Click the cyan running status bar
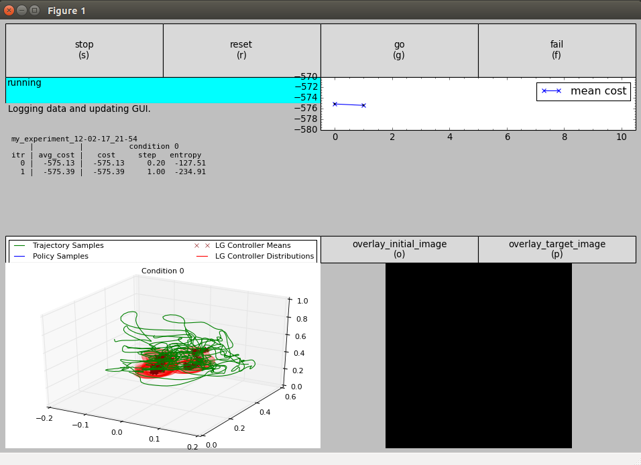The height and width of the screenshot is (465, 641). click(x=163, y=90)
